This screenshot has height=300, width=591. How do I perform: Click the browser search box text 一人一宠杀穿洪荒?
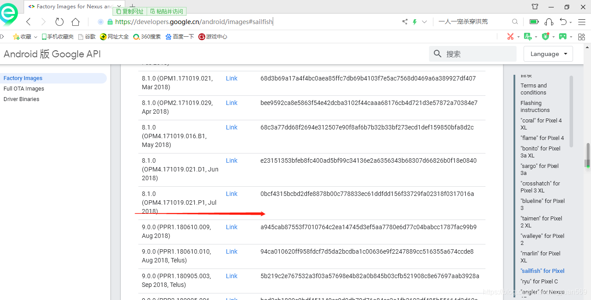463,21
